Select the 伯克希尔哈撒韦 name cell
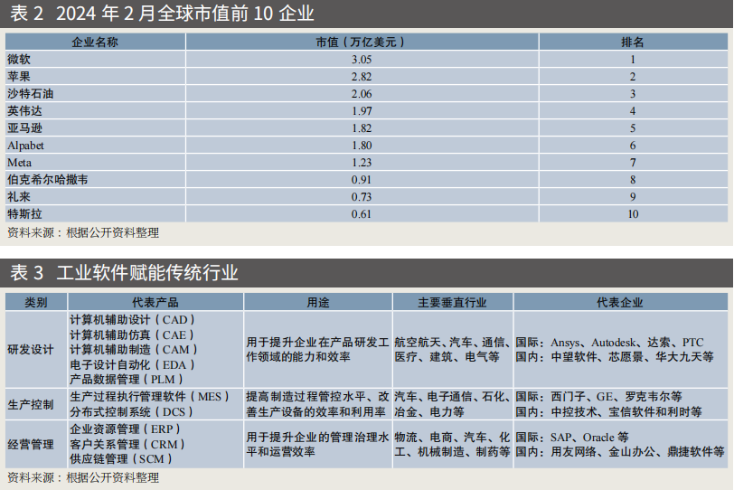 (x=47, y=180)
